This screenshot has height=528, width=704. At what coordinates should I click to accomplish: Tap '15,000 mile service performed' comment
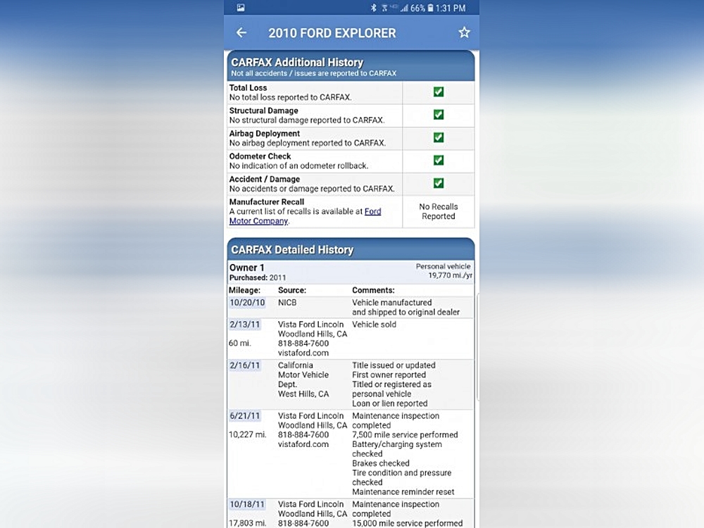(407, 523)
